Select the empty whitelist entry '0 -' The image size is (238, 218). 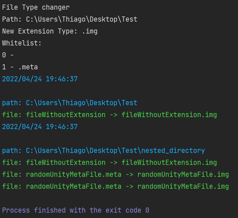8,55
